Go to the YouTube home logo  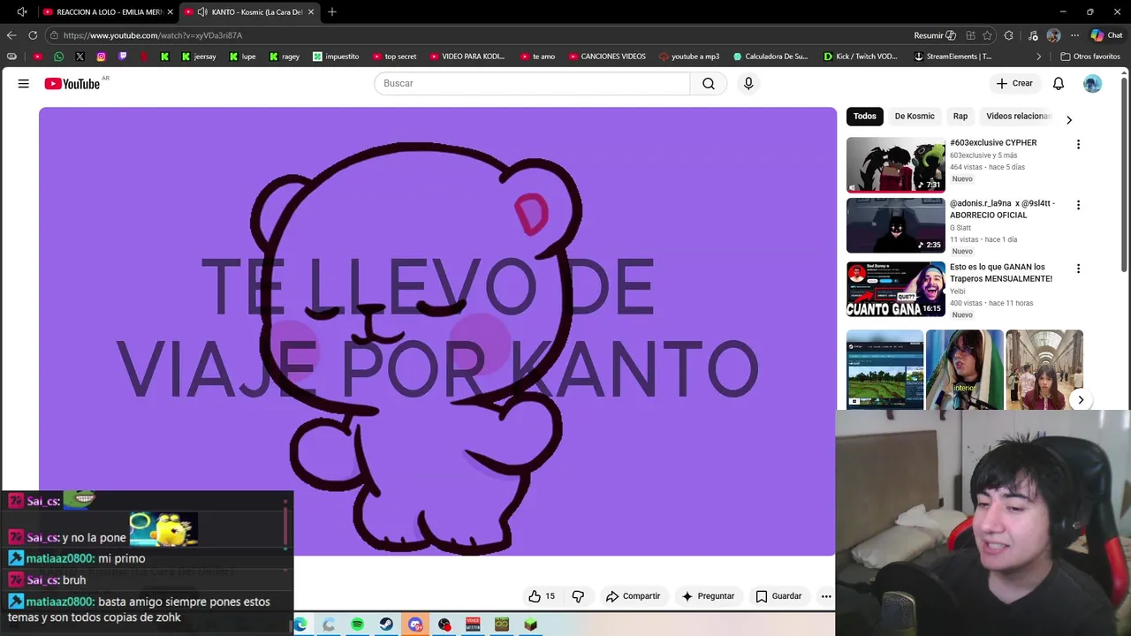coord(72,83)
